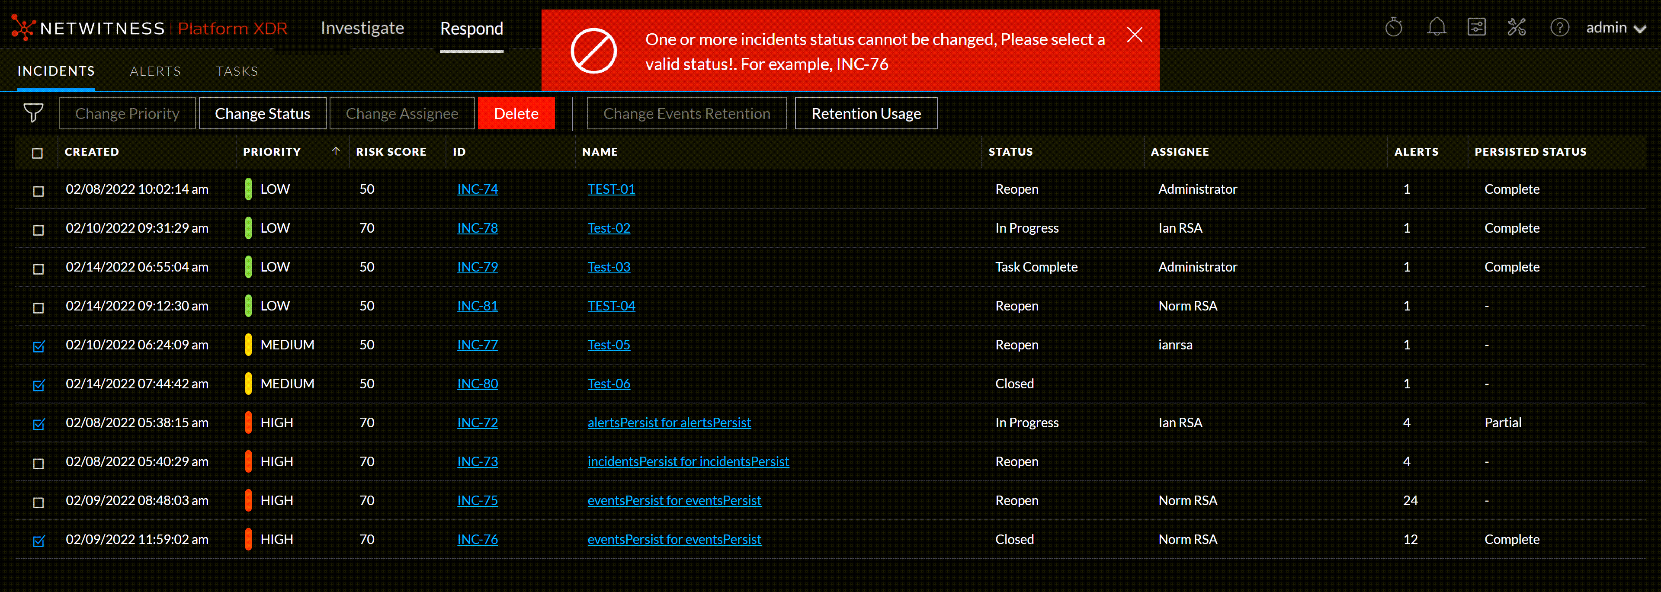1661x592 pixels.
Task: Toggle the select-all incidents checkbox
Action: point(37,153)
